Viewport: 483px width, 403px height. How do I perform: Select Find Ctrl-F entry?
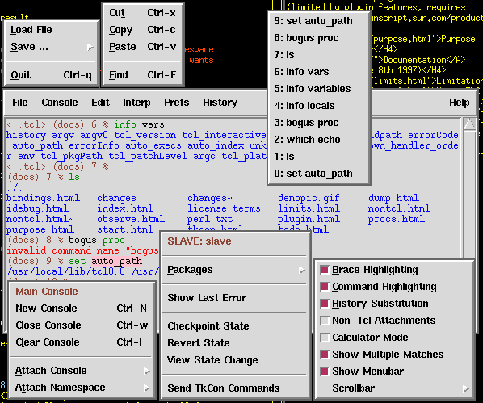[143, 75]
